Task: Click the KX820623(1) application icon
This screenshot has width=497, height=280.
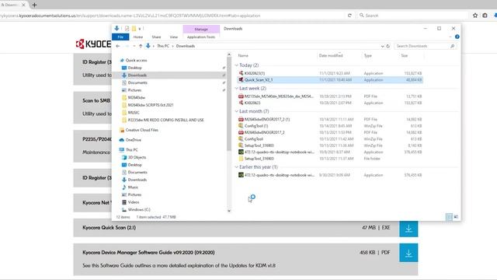Action: [x=241, y=73]
